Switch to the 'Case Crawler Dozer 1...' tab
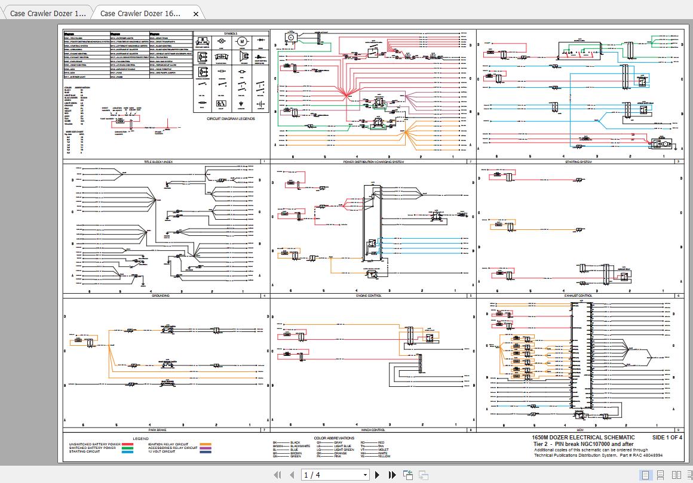693x483 pixels. [47, 13]
